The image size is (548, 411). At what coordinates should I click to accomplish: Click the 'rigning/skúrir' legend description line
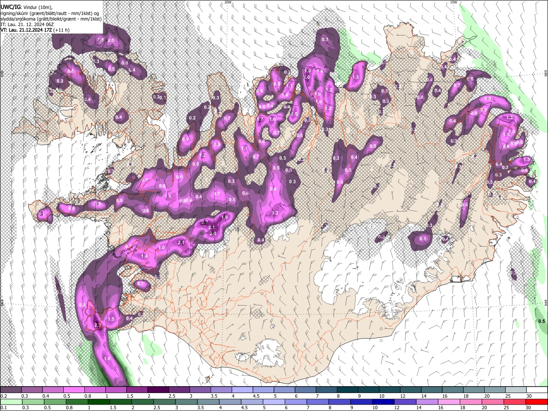50,13
